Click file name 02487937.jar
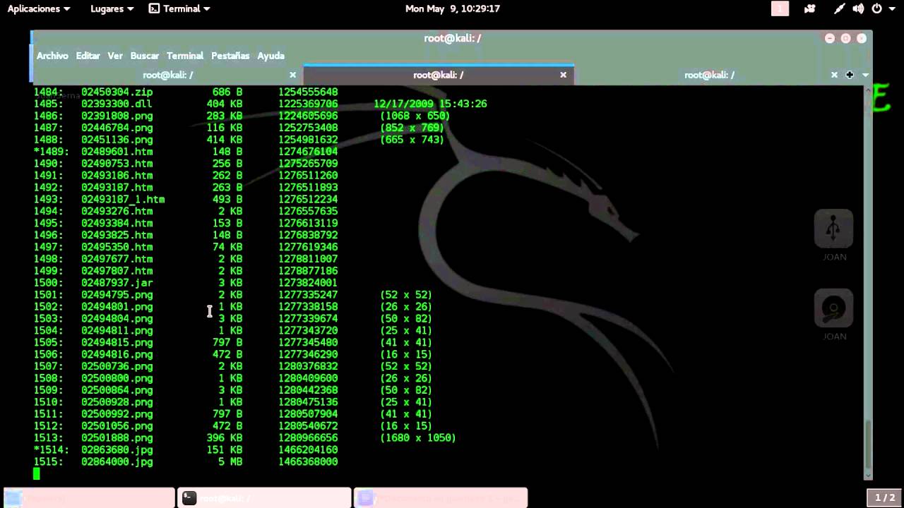 (x=117, y=283)
